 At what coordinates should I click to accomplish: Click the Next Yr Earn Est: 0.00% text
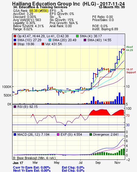[x=32, y=170]
